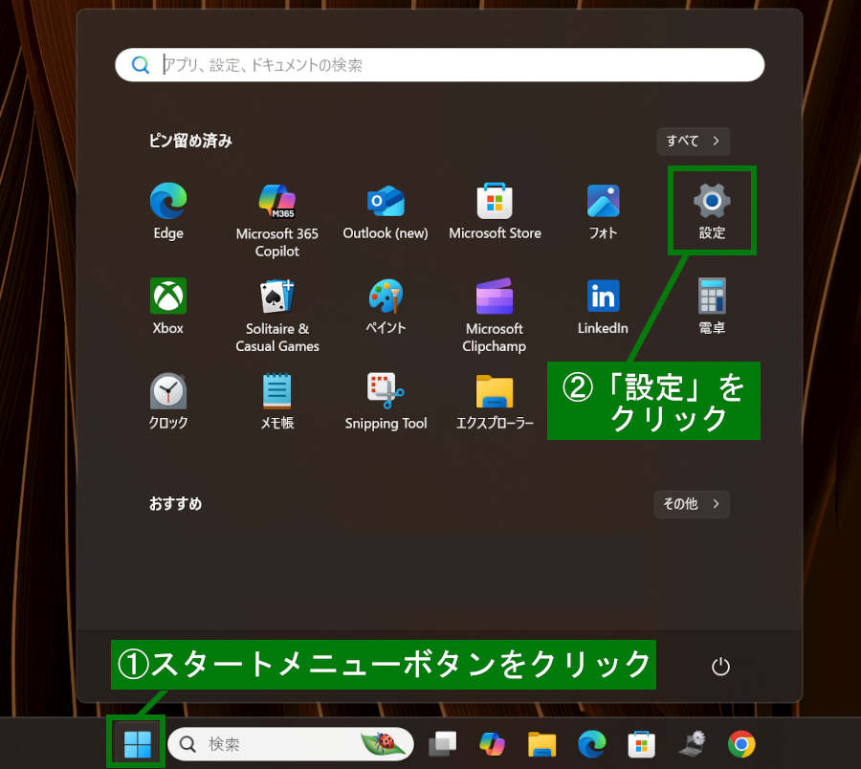Open the 電卓 (Calculator) app

pyautogui.click(x=712, y=306)
